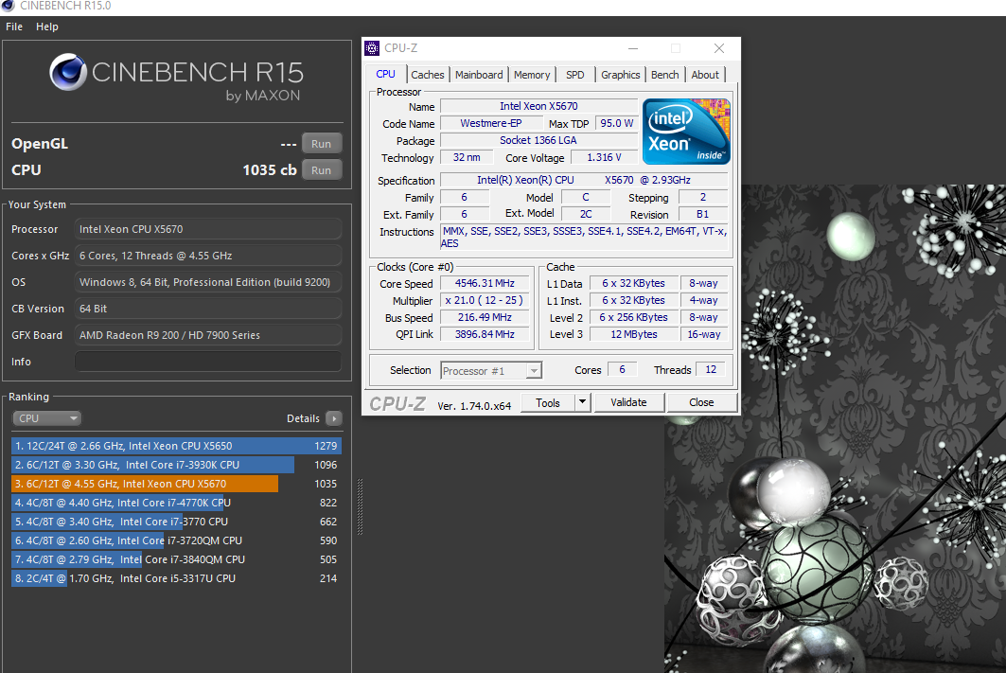This screenshot has height=673, width=1006.
Task: Click the Cinebench R15 logo sphere
Action: 68,72
